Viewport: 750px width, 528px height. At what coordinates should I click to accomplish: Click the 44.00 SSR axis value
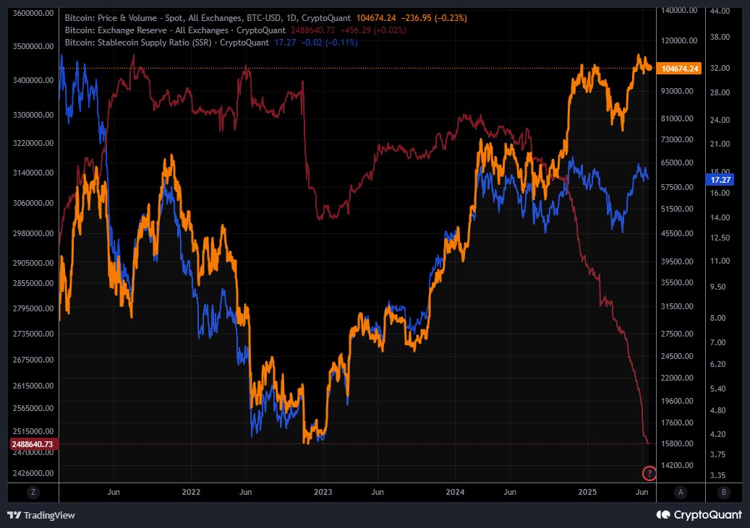(720, 11)
